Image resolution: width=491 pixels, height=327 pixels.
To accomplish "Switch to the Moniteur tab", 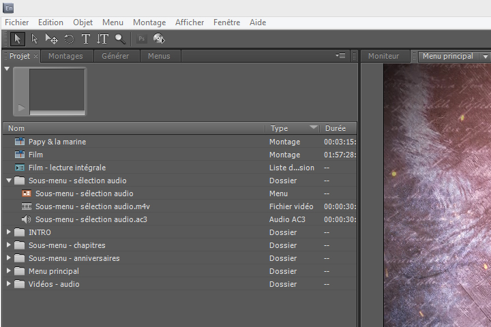I will 383,56.
